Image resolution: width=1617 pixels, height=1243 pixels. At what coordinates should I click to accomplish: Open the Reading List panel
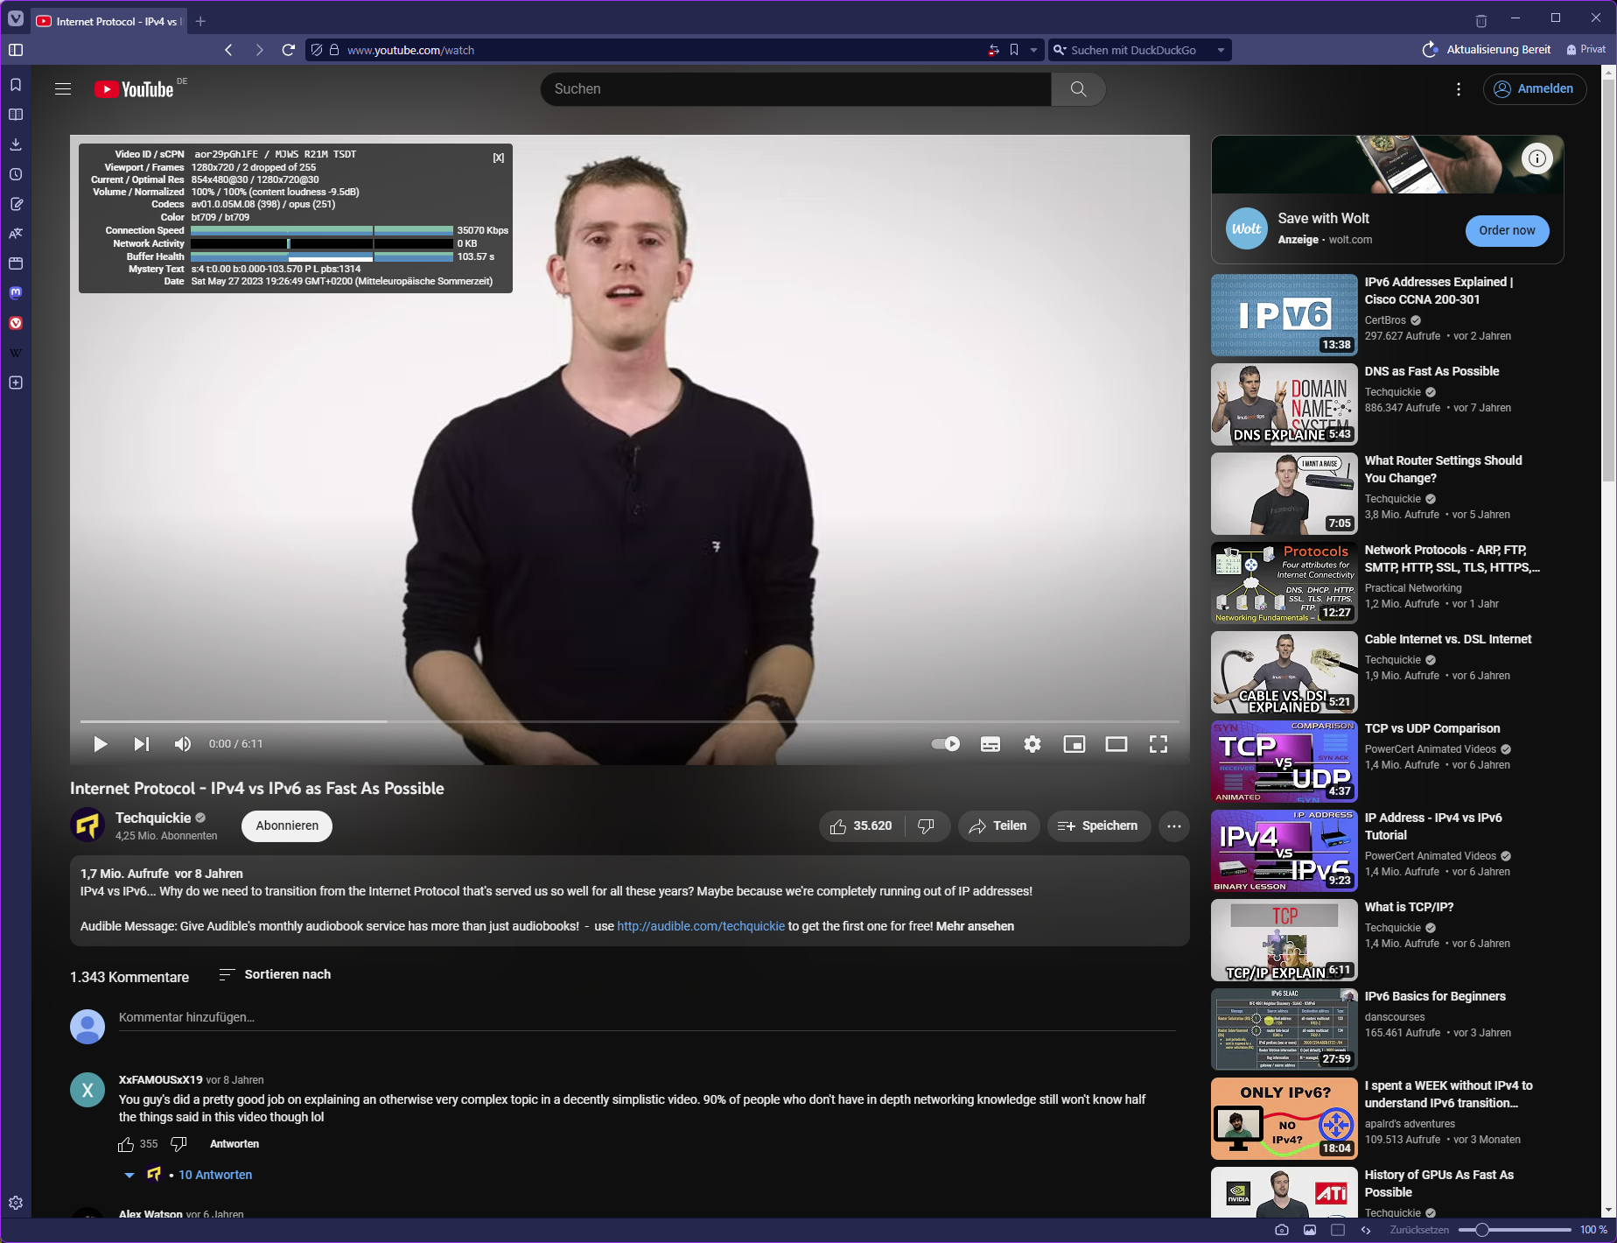pos(16,115)
